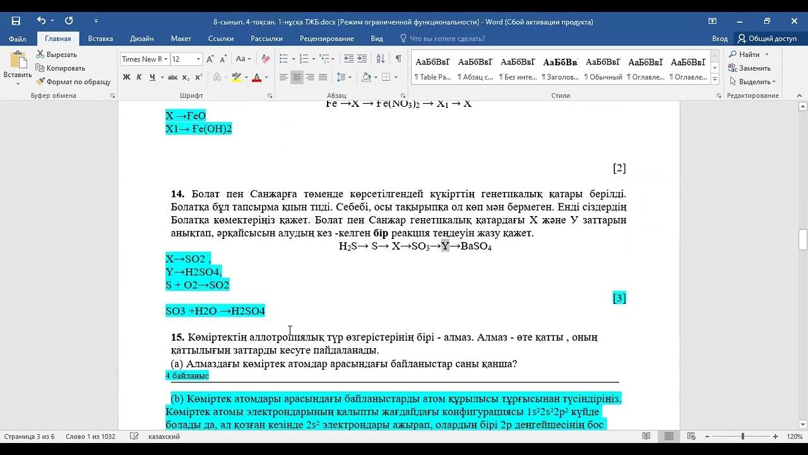Toggle bold Ж formatting
Viewport: 808px width, 455px height.
[126, 77]
